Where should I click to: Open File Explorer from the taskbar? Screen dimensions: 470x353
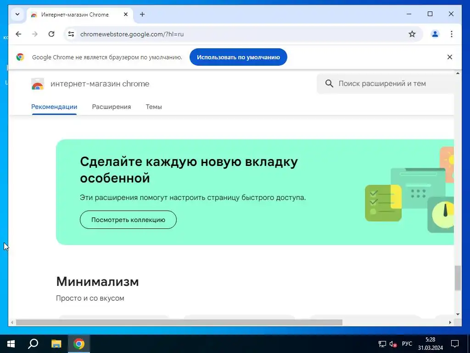point(56,344)
